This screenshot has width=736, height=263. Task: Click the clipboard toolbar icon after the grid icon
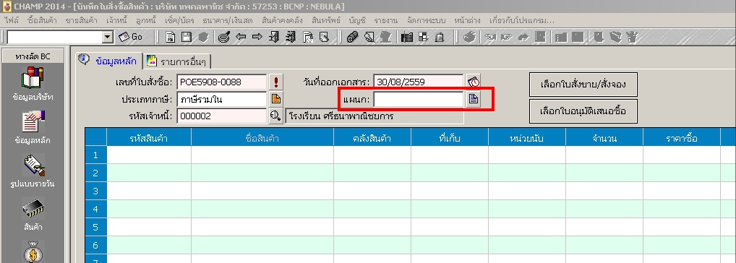pyautogui.click(x=440, y=37)
